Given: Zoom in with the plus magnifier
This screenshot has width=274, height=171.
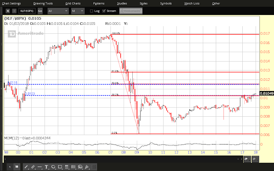Looking at the screenshot, I should pyautogui.click(x=247, y=159).
